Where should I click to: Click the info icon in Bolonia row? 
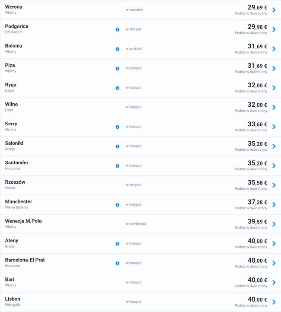(x=117, y=49)
